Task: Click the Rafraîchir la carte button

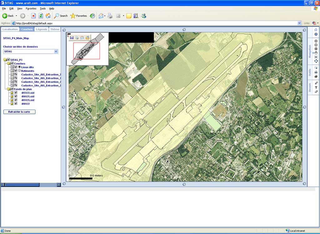Action: [x=19, y=112]
